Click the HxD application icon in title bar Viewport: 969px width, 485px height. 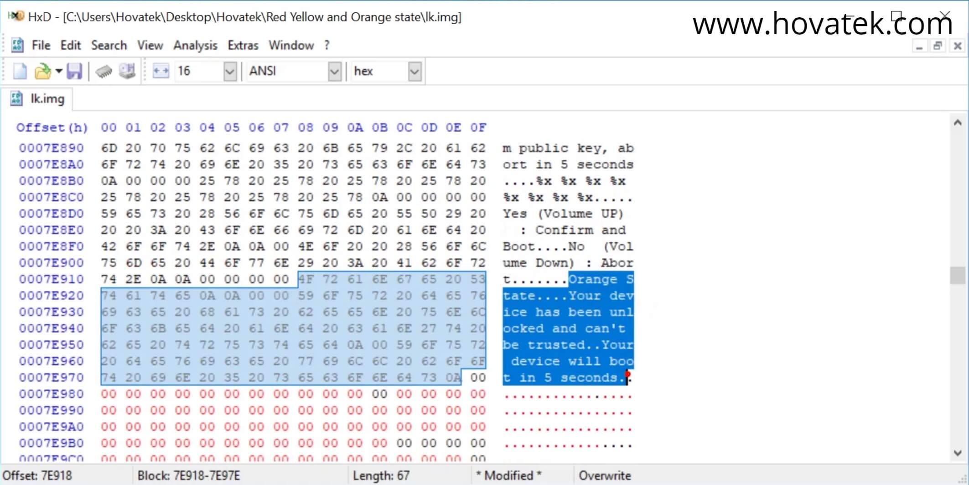point(17,15)
